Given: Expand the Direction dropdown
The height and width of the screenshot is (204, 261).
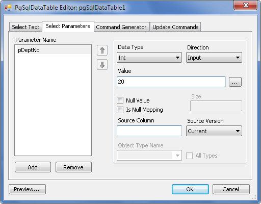Looking at the screenshot, I should 214,58.
